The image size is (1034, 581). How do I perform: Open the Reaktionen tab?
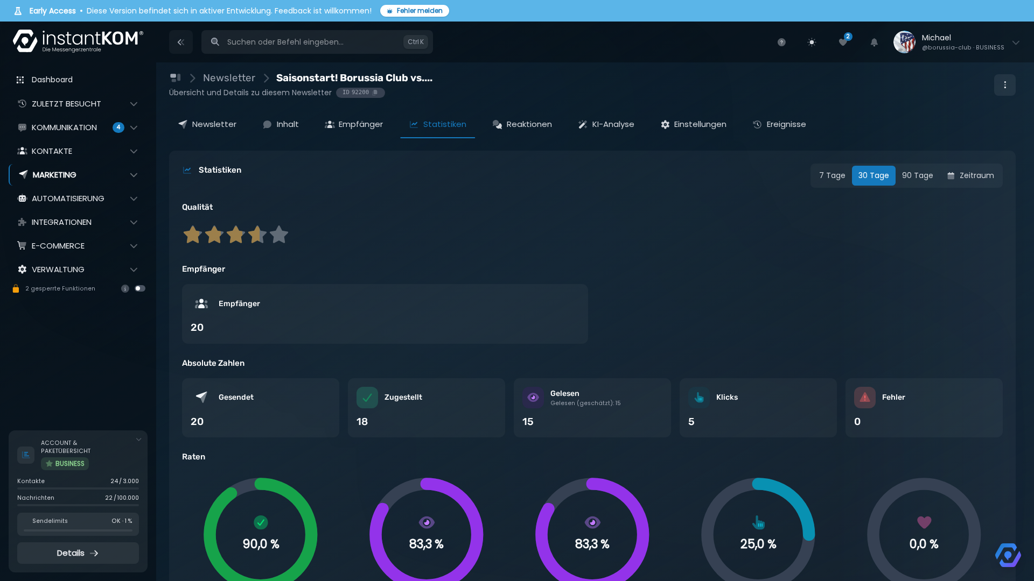tap(522, 124)
